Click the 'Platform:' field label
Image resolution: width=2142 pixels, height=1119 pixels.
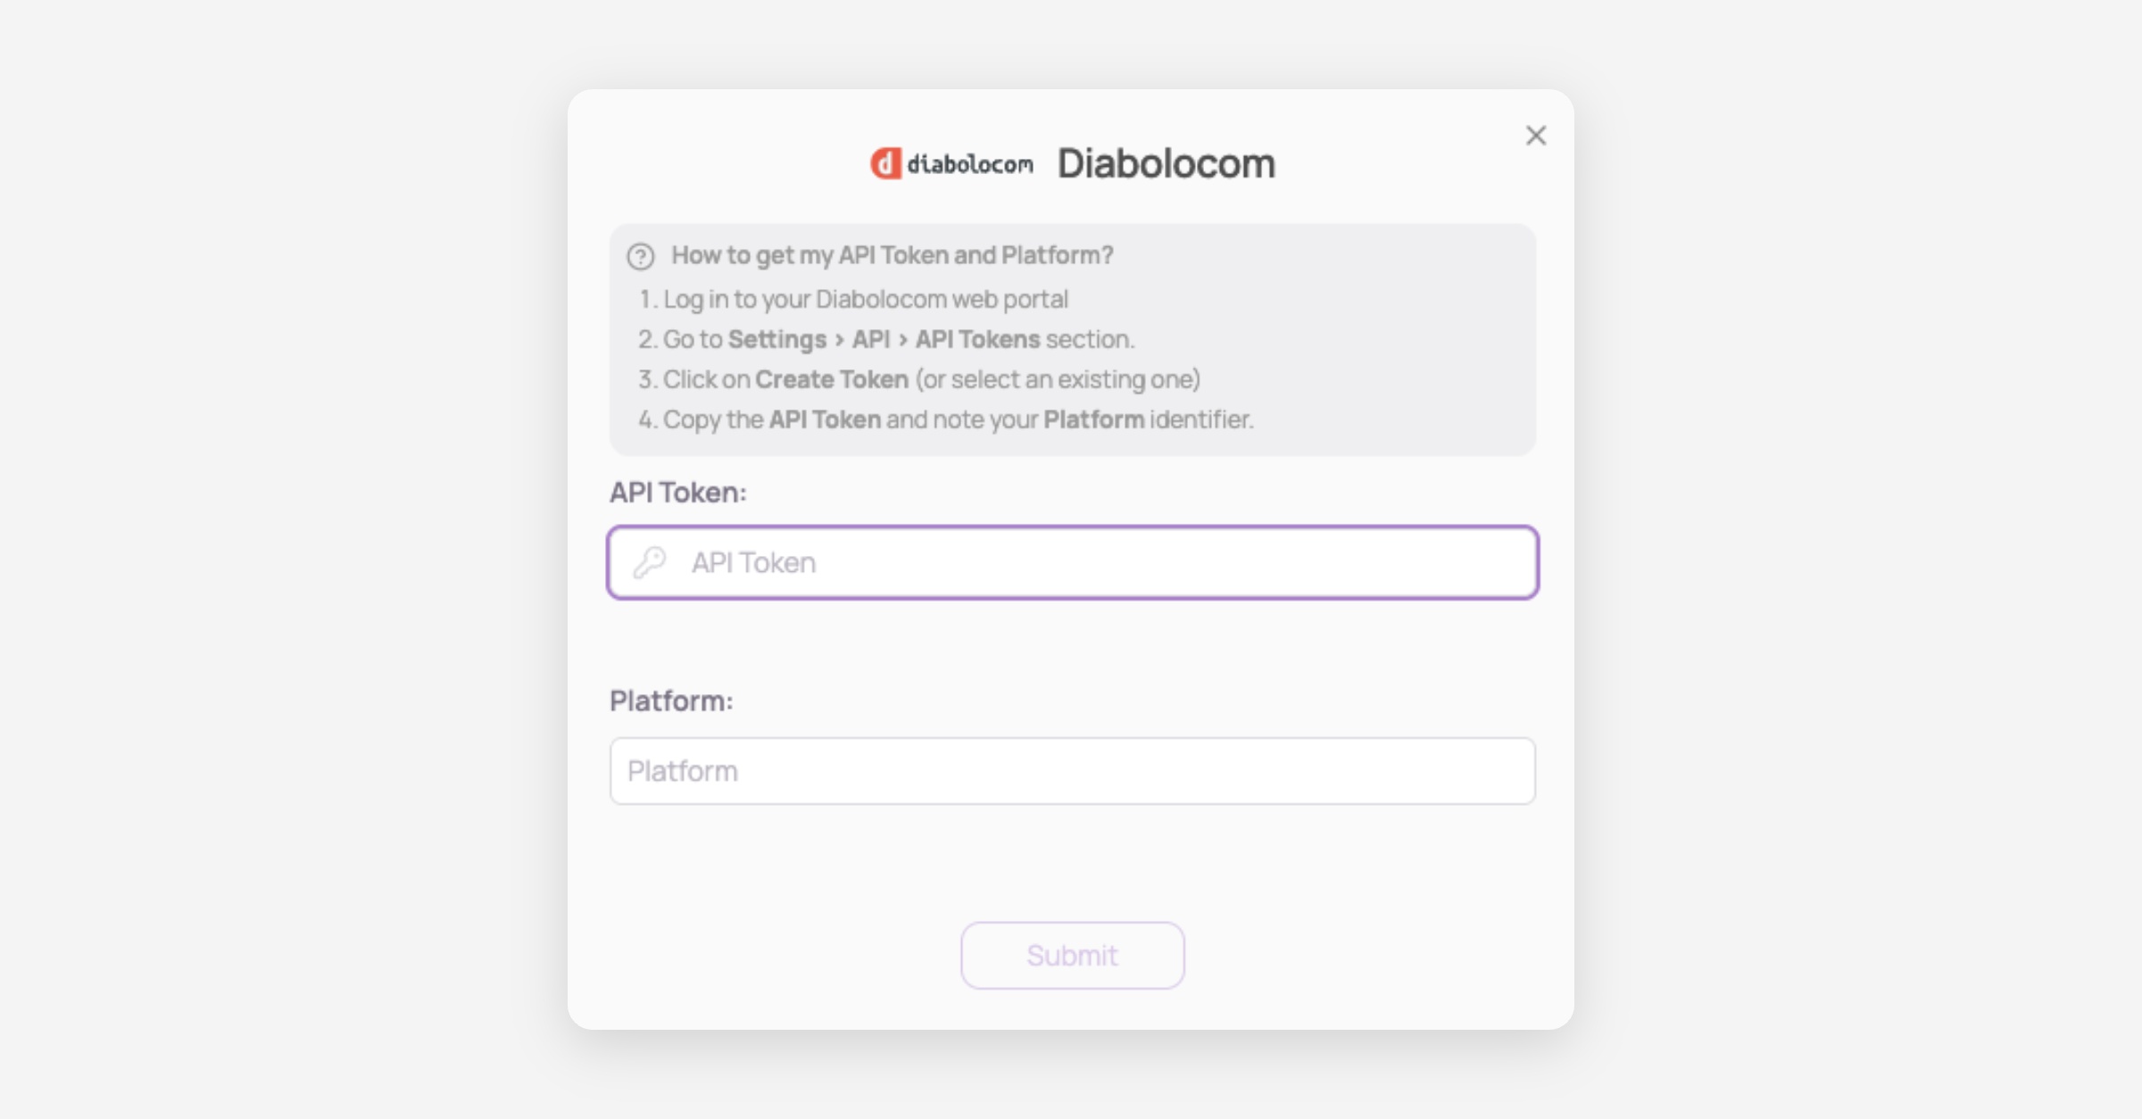pos(671,701)
